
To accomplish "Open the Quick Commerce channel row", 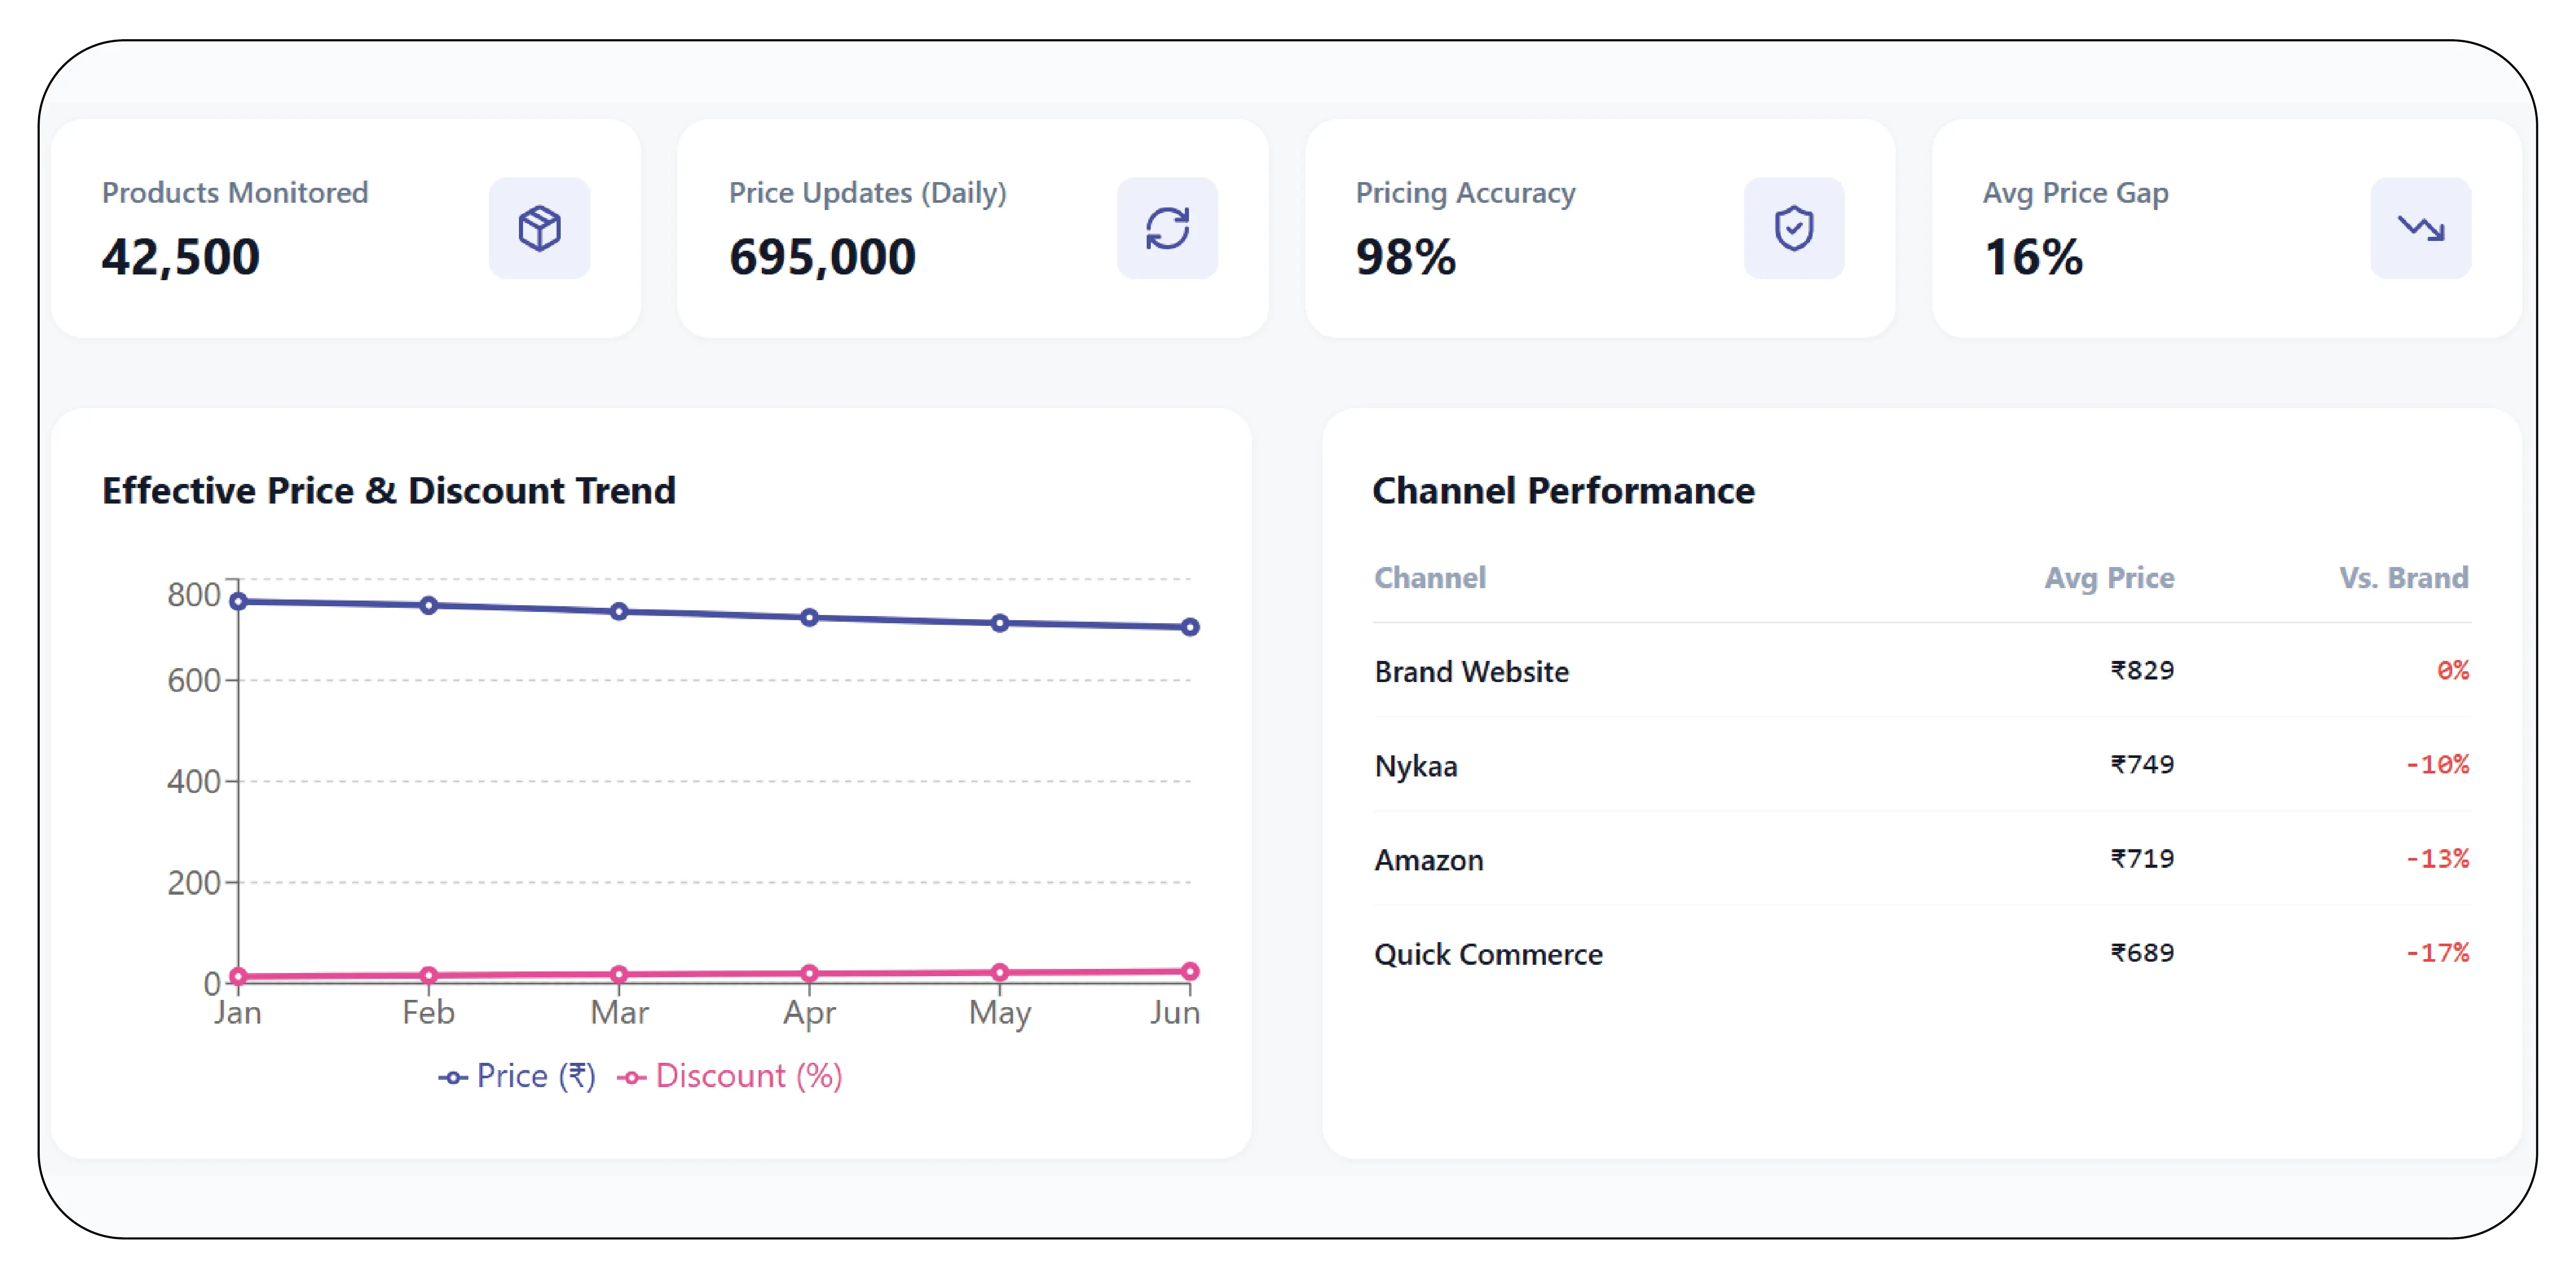I will 1922,953.
